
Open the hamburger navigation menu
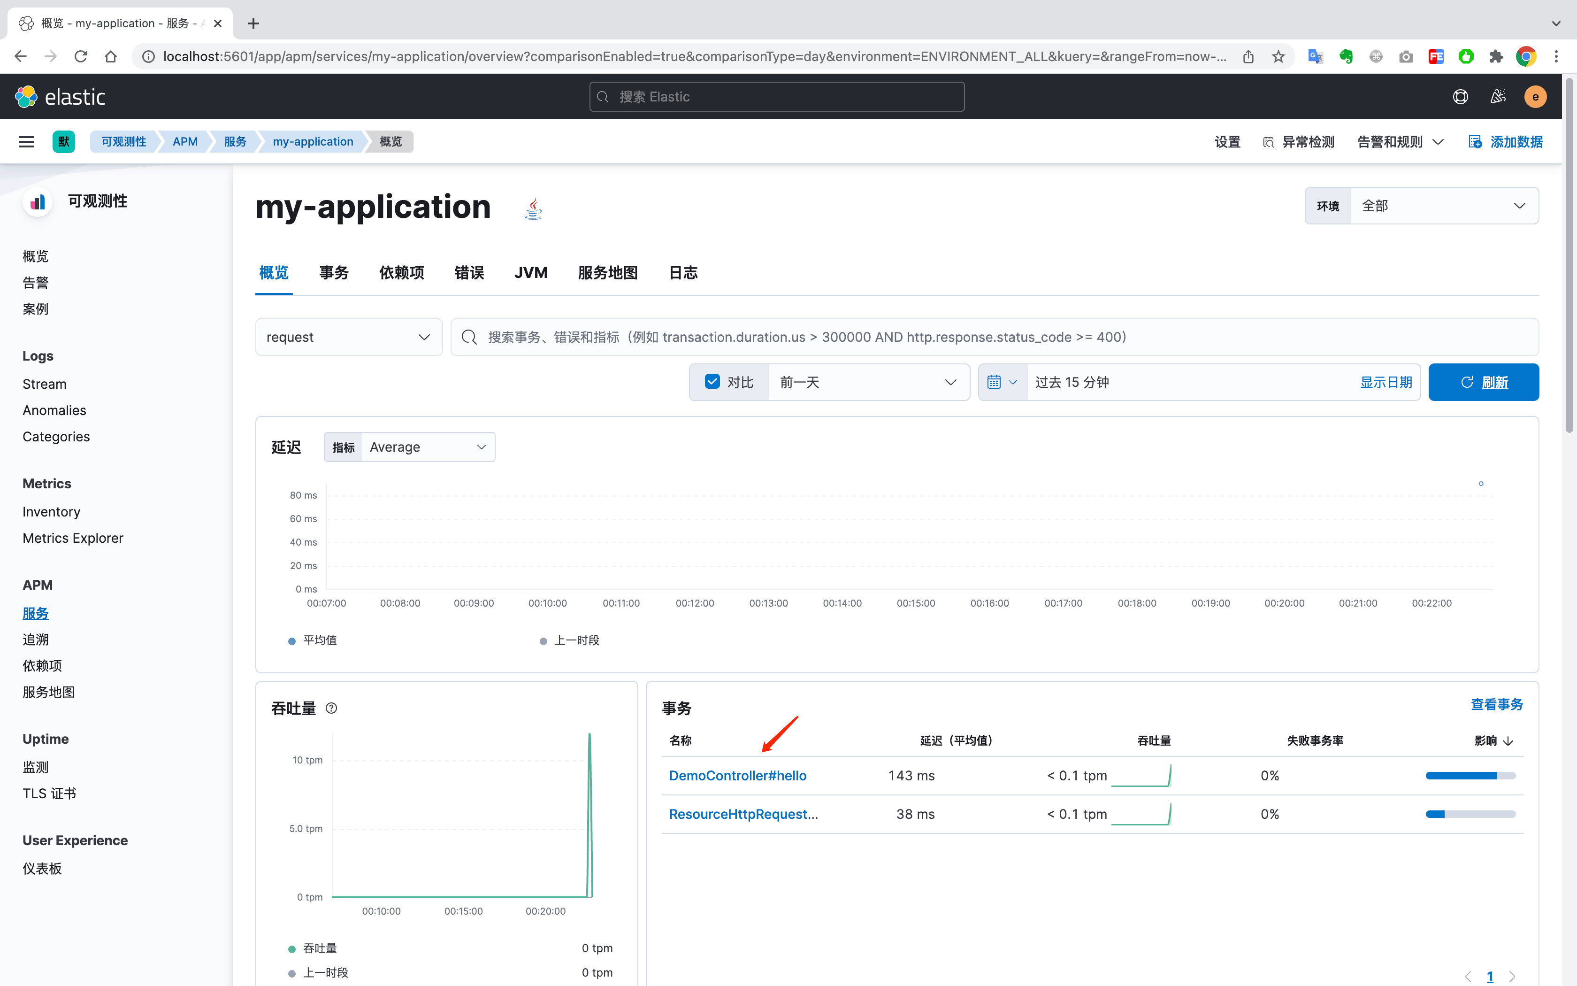point(26,141)
